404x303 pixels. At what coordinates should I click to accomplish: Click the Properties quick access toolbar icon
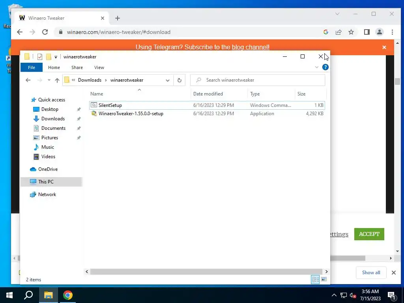point(40,57)
